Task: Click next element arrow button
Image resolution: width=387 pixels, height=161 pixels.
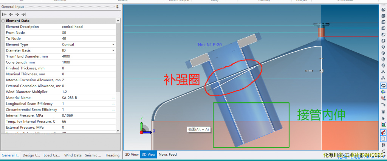Action: pos(17,14)
